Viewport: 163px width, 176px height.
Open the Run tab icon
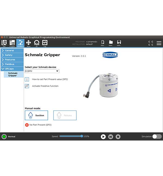click(x=4, y=43)
